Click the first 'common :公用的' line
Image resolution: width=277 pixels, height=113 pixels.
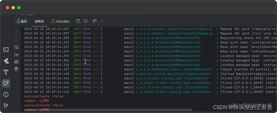click(x=36, y=101)
